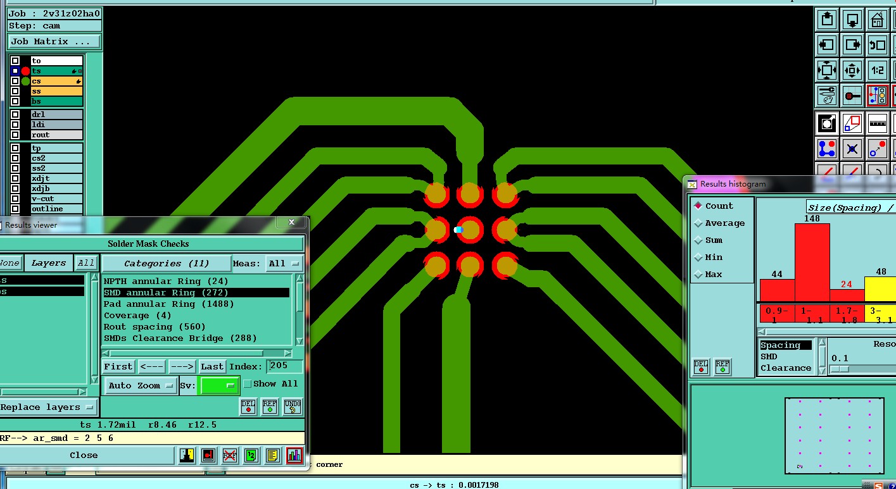Screen dimensions: 896x489
Task: Click the red and blue squares area select icon
Action: point(852,123)
